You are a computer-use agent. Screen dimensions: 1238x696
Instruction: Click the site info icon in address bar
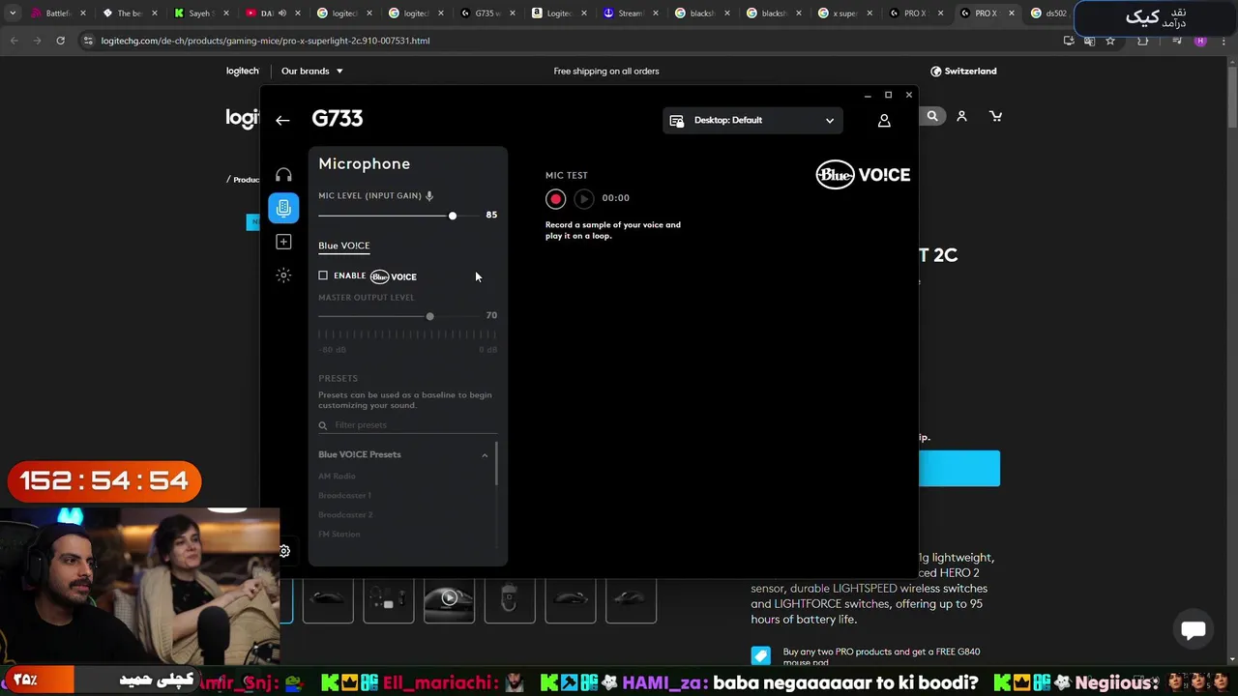(x=88, y=41)
